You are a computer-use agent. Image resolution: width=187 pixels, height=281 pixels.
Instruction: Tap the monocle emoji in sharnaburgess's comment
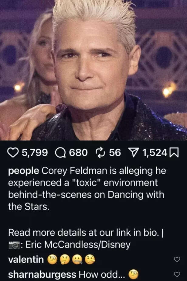coord(134,274)
